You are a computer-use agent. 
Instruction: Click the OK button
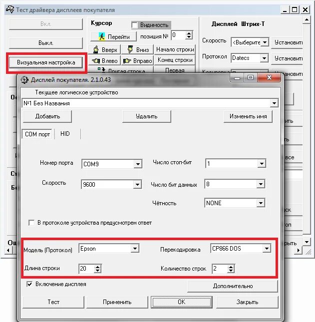(x=182, y=302)
